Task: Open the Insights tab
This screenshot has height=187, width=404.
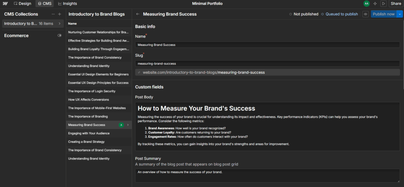Action: click(67, 4)
